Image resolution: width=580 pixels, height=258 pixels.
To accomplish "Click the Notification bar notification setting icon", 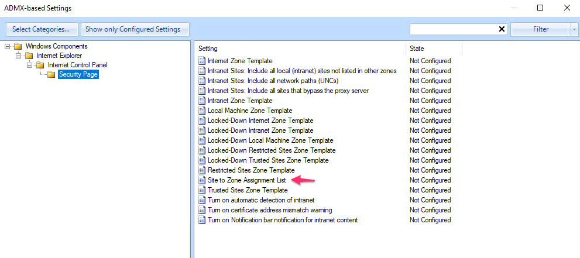I will [201, 221].
